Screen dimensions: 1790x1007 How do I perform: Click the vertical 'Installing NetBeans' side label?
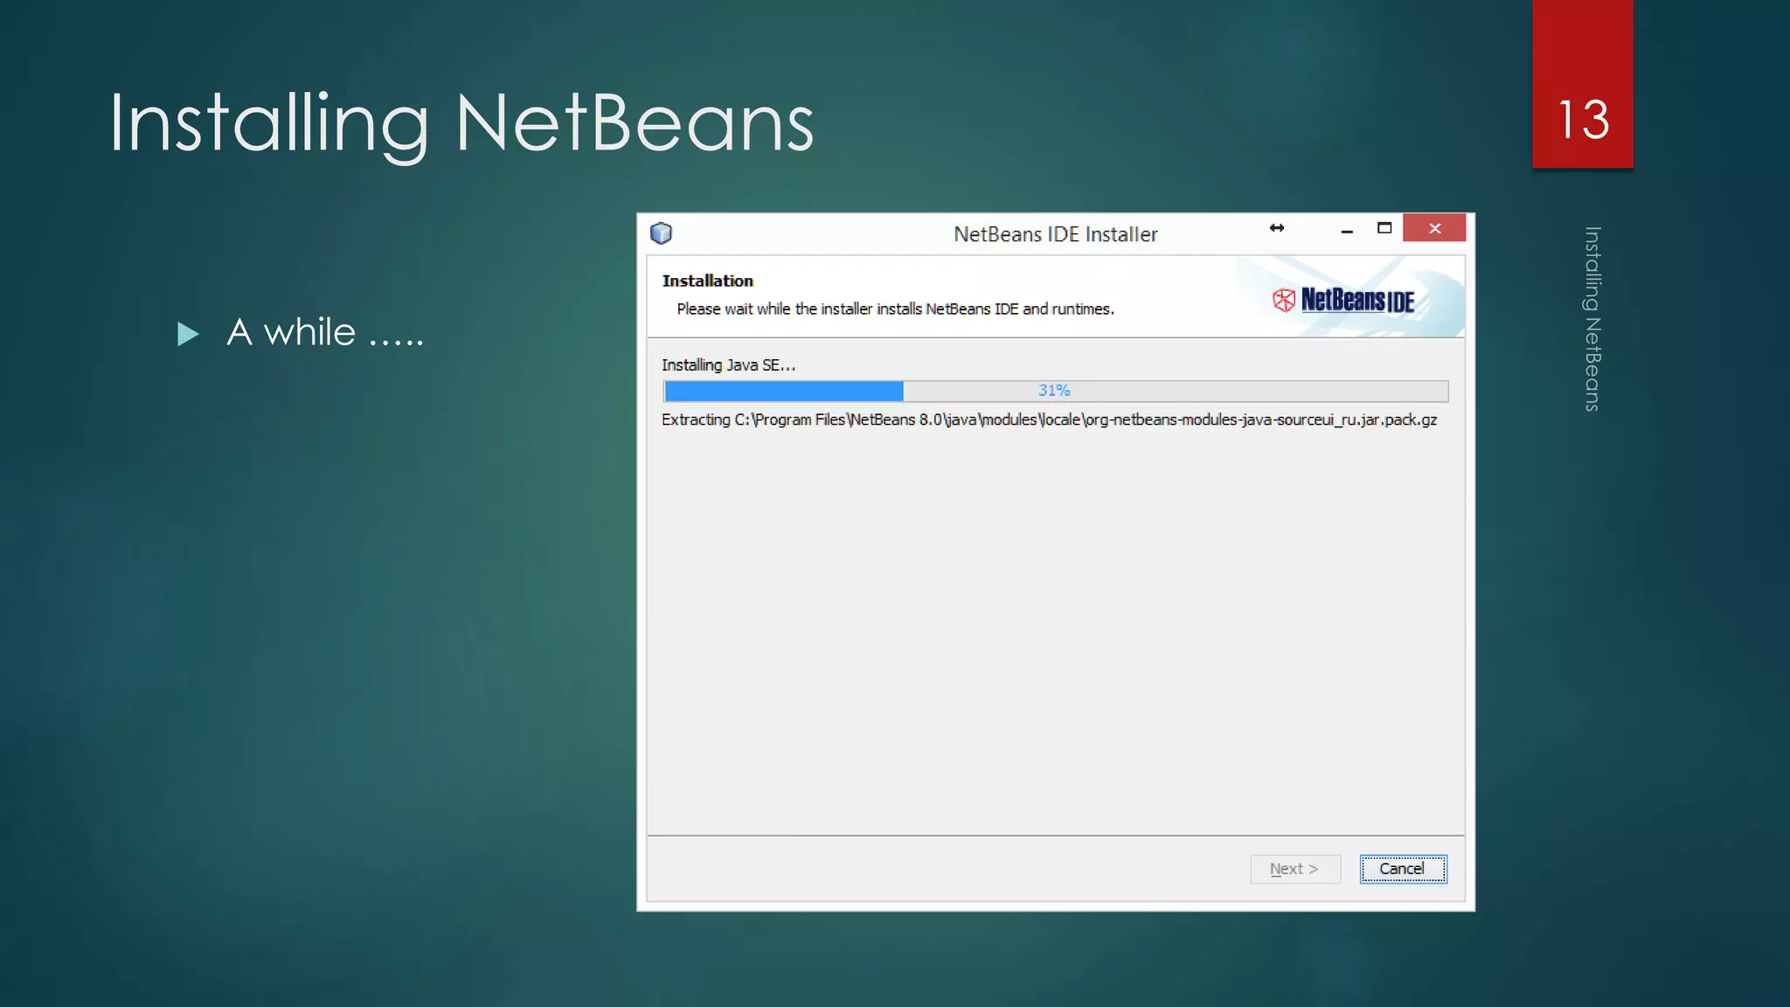coord(1592,319)
